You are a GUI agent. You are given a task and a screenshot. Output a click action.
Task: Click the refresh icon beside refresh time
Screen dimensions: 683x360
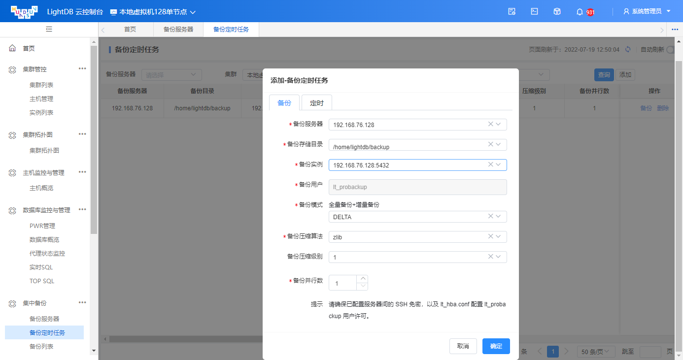[x=628, y=49]
